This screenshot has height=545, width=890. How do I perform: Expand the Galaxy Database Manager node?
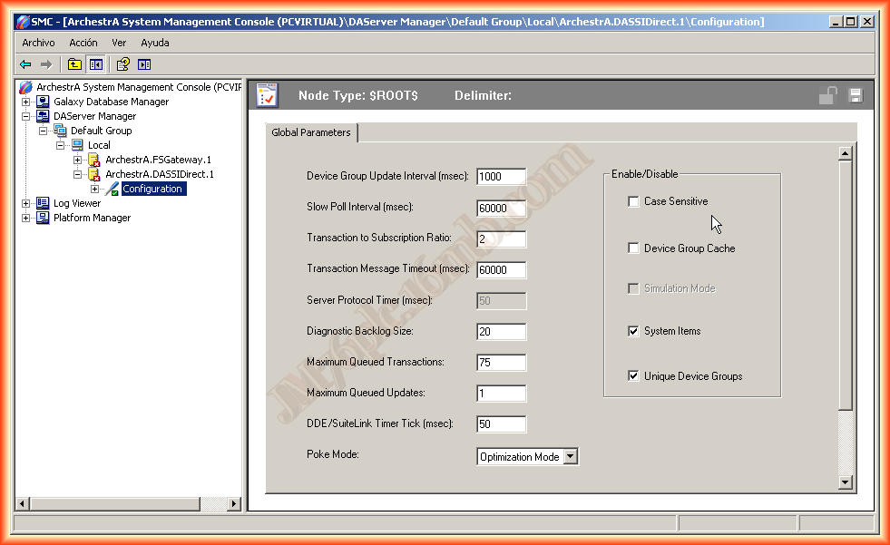(x=25, y=102)
